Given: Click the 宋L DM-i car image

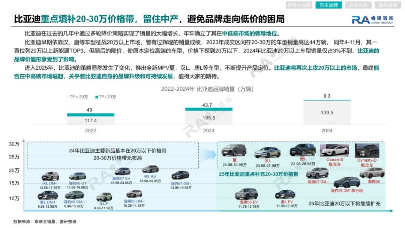Looking at the screenshot, I should pyautogui.click(x=50, y=176).
